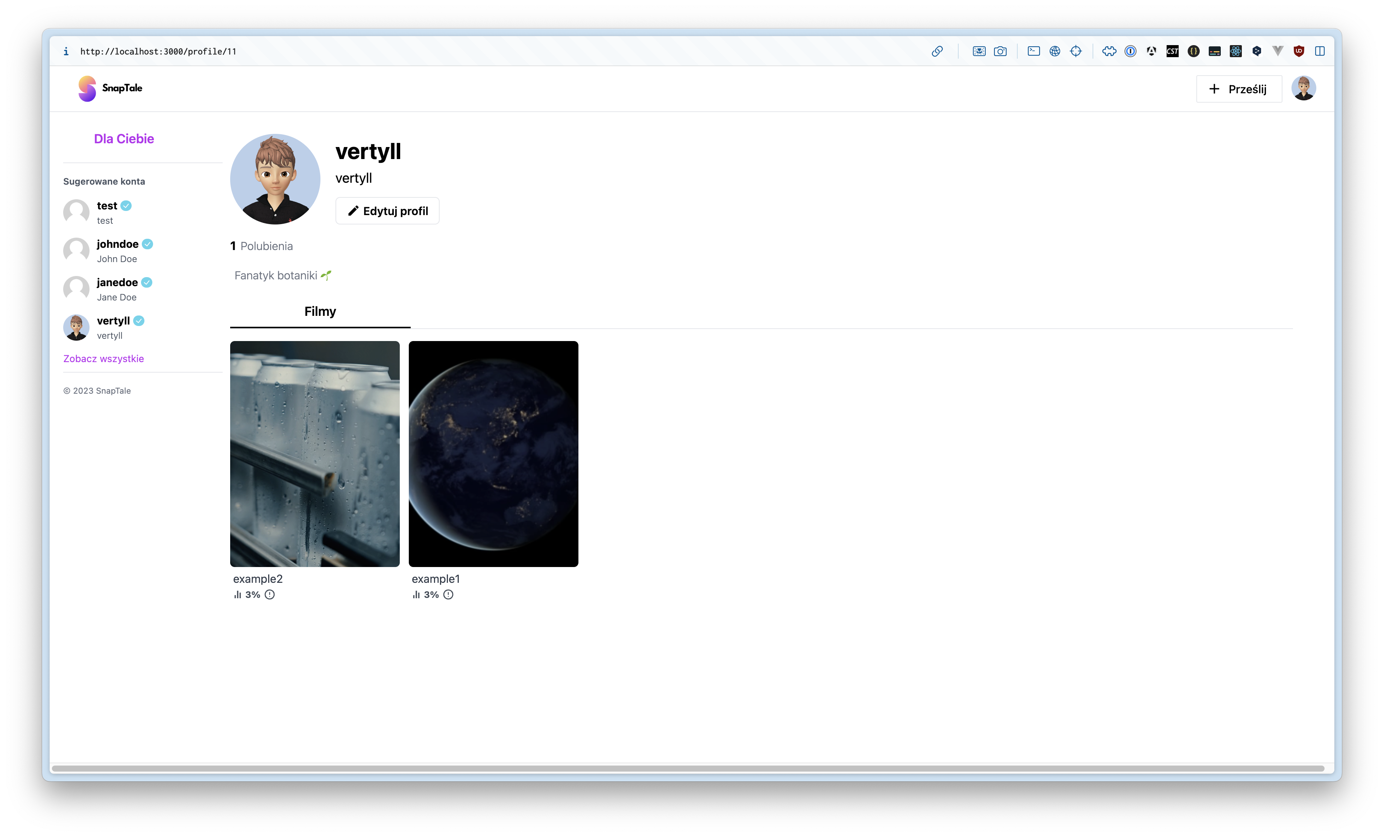Open the React DevTools extension icon
The image size is (1384, 837).
coord(1235,51)
